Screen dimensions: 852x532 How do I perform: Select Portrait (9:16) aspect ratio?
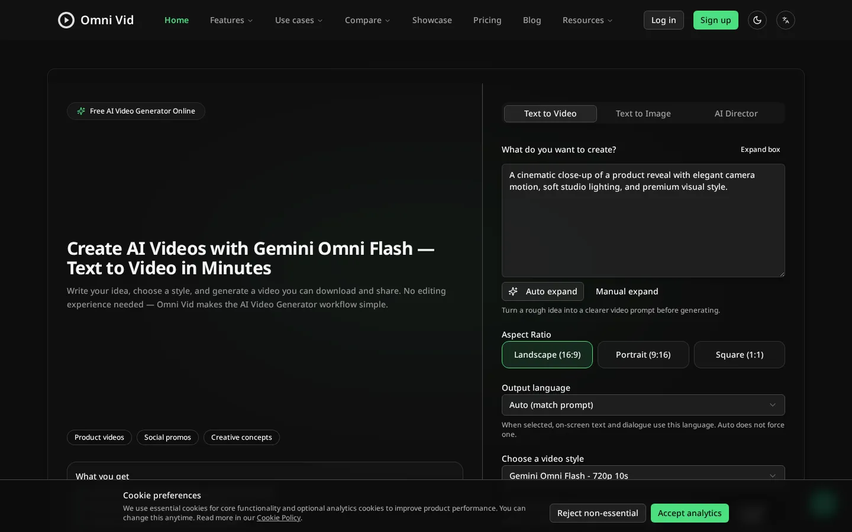point(643,355)
